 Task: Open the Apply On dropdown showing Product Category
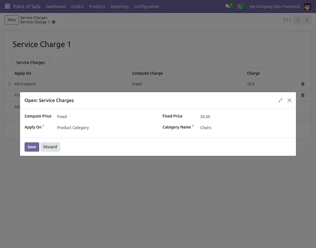point(73,127)
